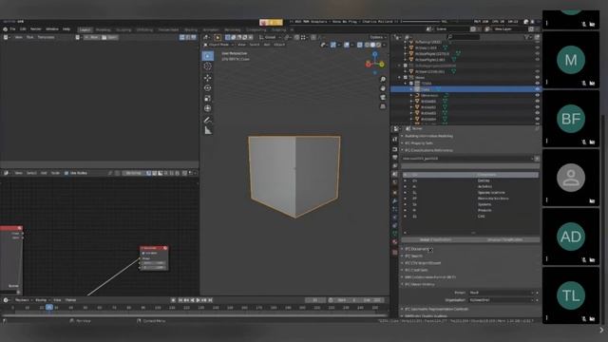Click the outliner filter funnel icon
The image size is (608, 342).
click(x=526, y=37)
